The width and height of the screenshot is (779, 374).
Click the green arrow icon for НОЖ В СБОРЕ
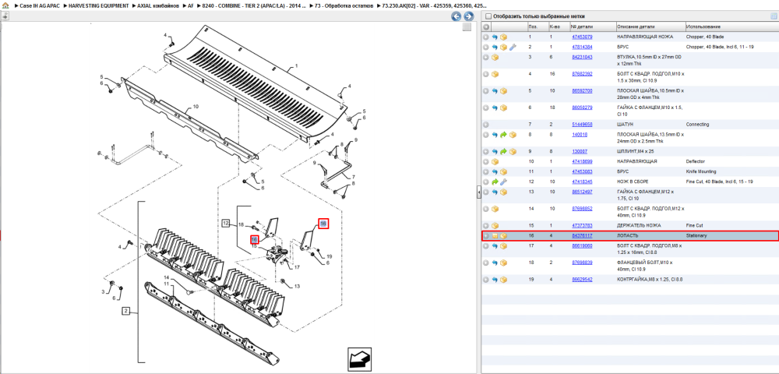495,182
